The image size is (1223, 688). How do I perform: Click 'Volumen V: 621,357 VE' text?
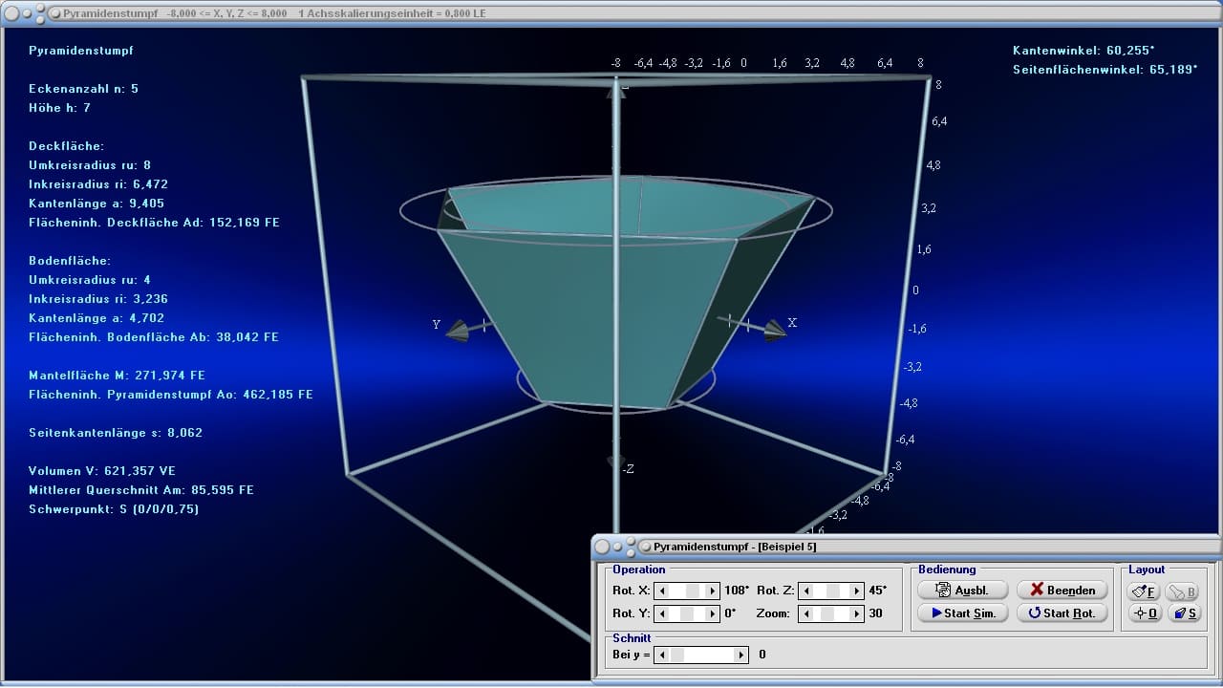102,470
